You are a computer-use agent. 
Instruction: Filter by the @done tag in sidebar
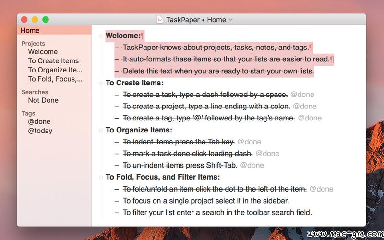click(39, 121)
